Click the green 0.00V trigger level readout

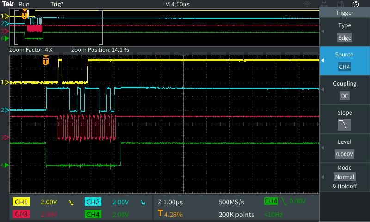(x=297, y=201)
